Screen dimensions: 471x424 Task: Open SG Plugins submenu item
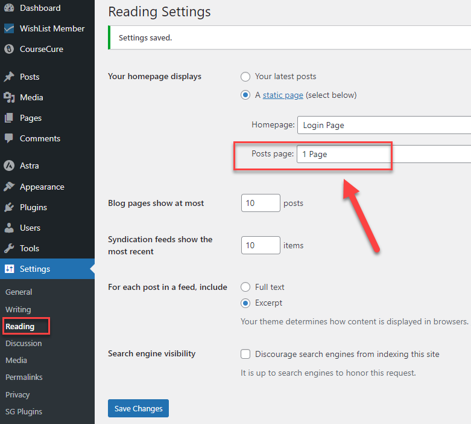24,411
